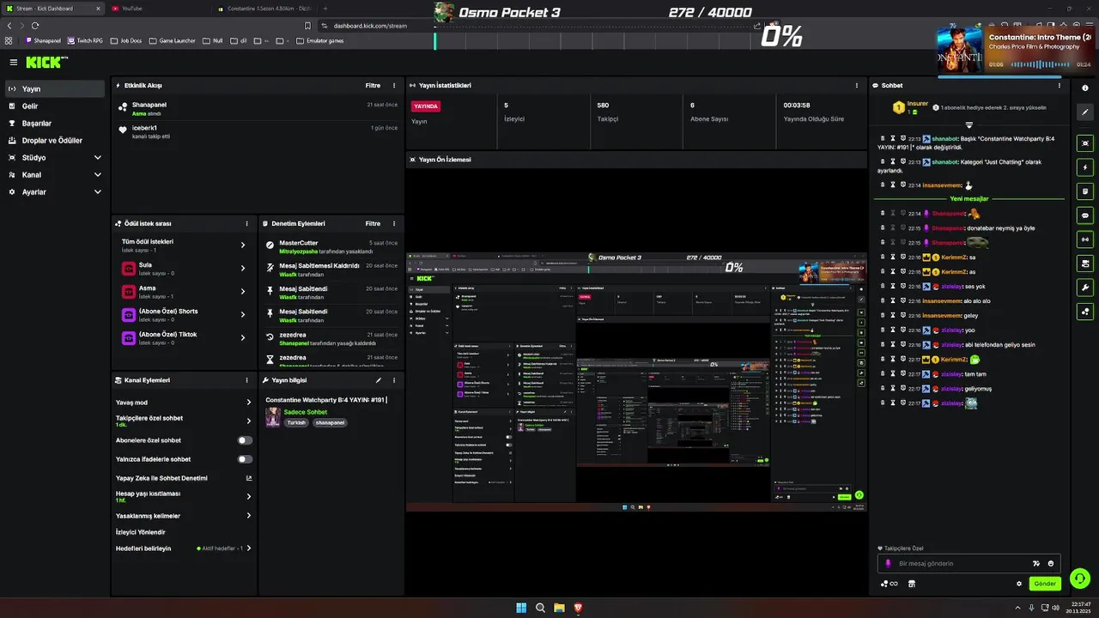This screenshot has width=1099, height=618.
Task: Open Ödül istek sırası three-dot menu
Action: [246, 223]
